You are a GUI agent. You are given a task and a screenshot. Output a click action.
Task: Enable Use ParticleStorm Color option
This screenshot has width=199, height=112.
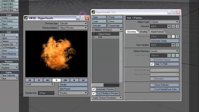point(152,89)
